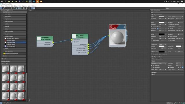Click the VRayMtl node output socket

point(127,36)
